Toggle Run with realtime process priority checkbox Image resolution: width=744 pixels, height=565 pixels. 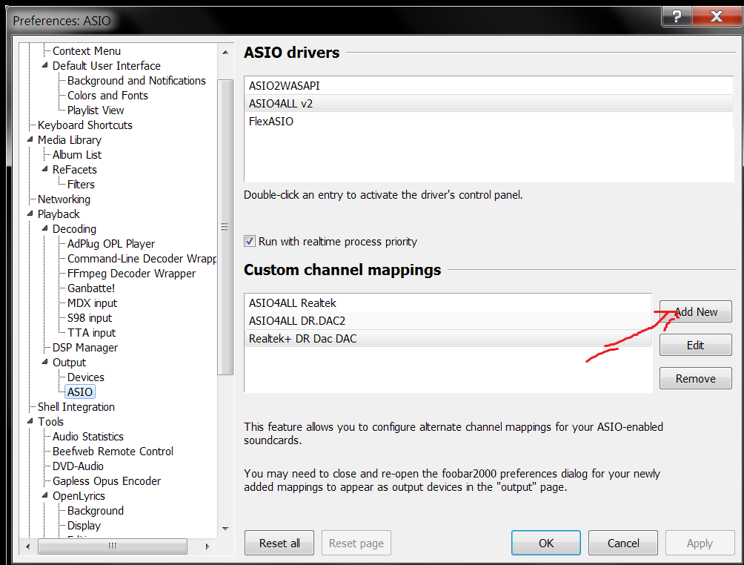point(250,242)
